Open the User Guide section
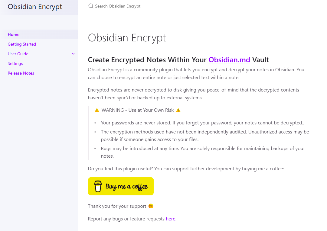327x231 pixels. [x=18, y=54]
